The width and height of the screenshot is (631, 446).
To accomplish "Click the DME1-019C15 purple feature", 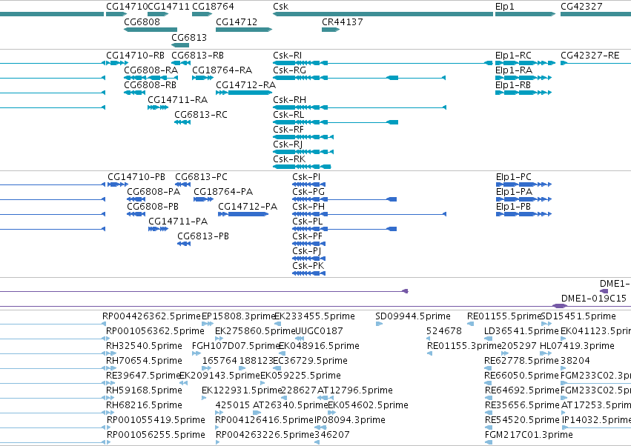I will click(559, 306).
